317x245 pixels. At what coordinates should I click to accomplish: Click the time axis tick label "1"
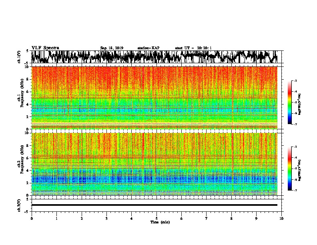[x=56, y=219]
